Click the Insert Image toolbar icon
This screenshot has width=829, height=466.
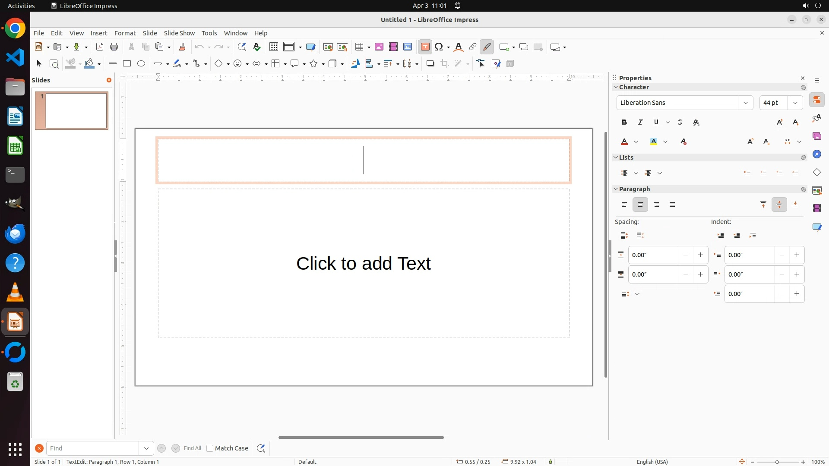pos(379,47)
